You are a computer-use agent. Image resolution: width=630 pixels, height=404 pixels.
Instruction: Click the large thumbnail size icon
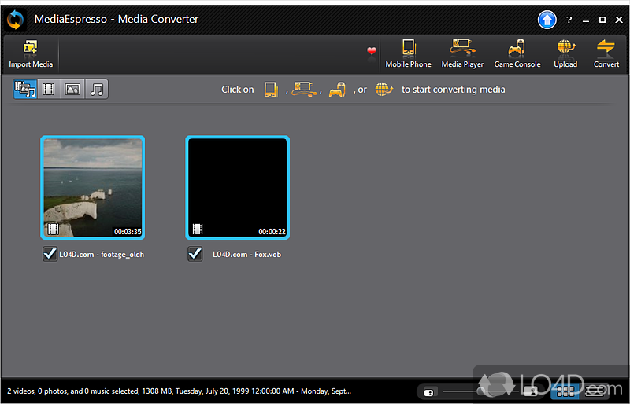[531, 391]
